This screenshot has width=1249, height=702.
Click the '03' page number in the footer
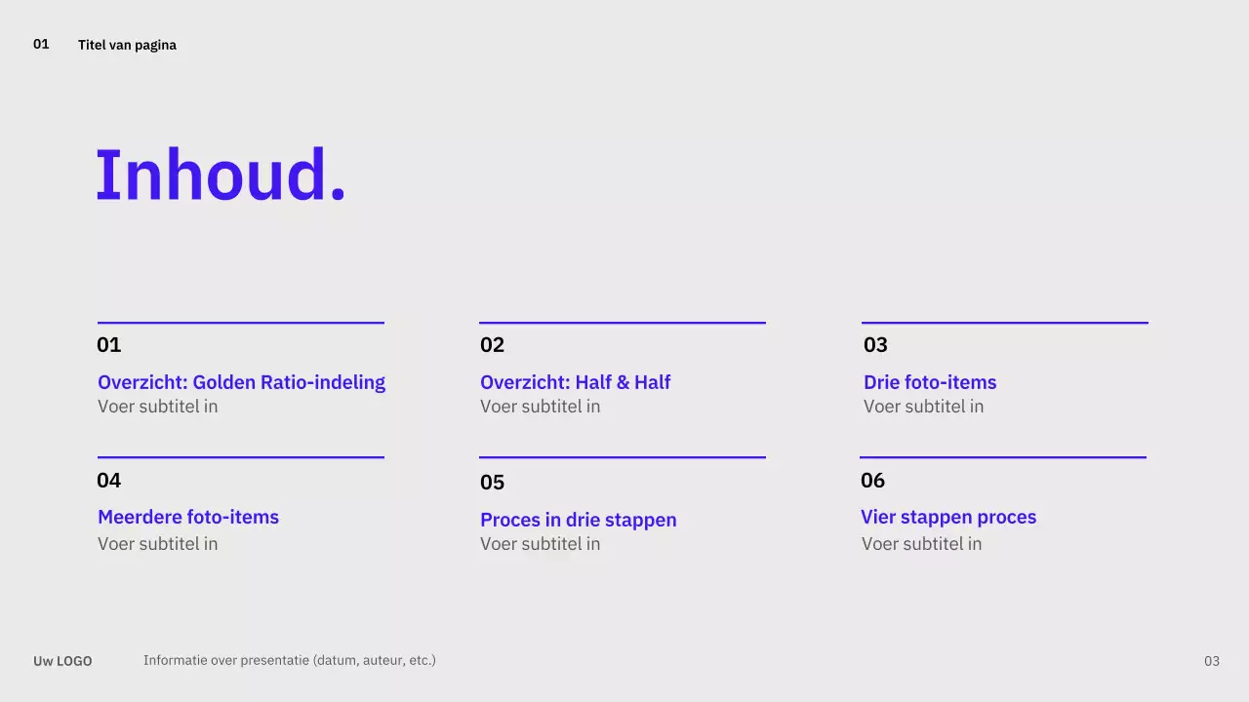click(1211, 661)
